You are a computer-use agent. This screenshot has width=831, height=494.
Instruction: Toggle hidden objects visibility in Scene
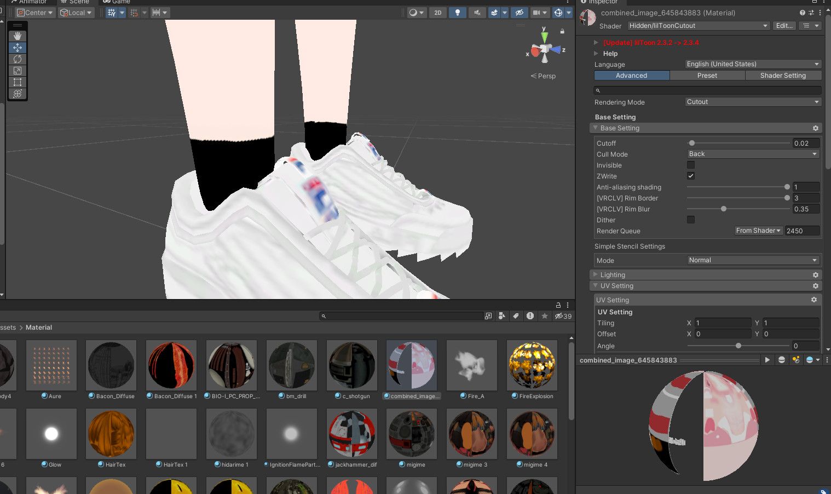coord(520,13)
